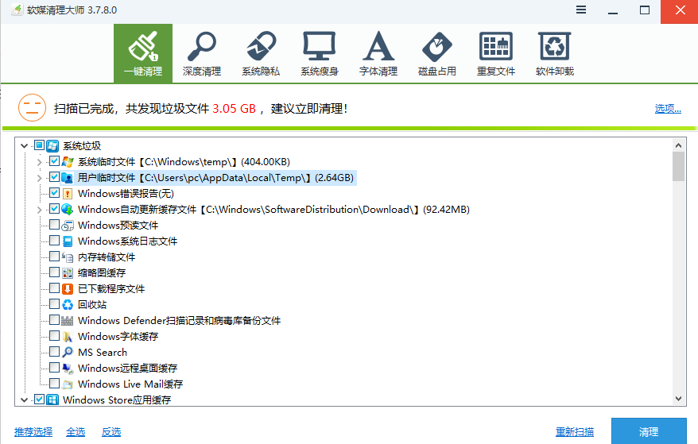Click the 推荐选择 link
Screen dimensions: 698x444
pyautogui.click(x=33, y=431)
